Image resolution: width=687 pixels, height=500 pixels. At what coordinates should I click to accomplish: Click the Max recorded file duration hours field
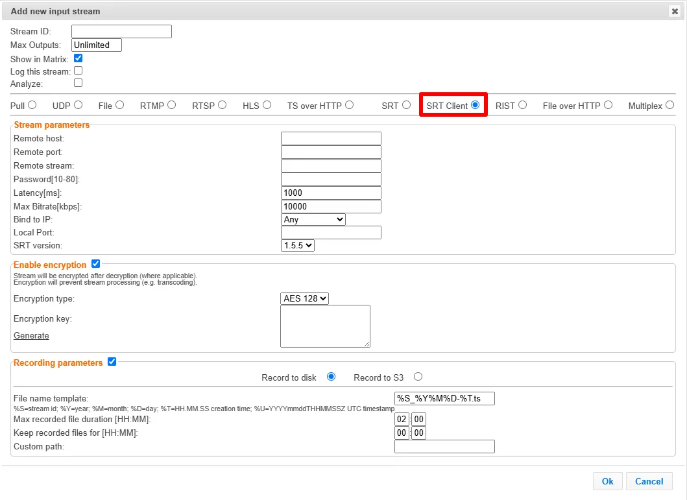[402, 420]
